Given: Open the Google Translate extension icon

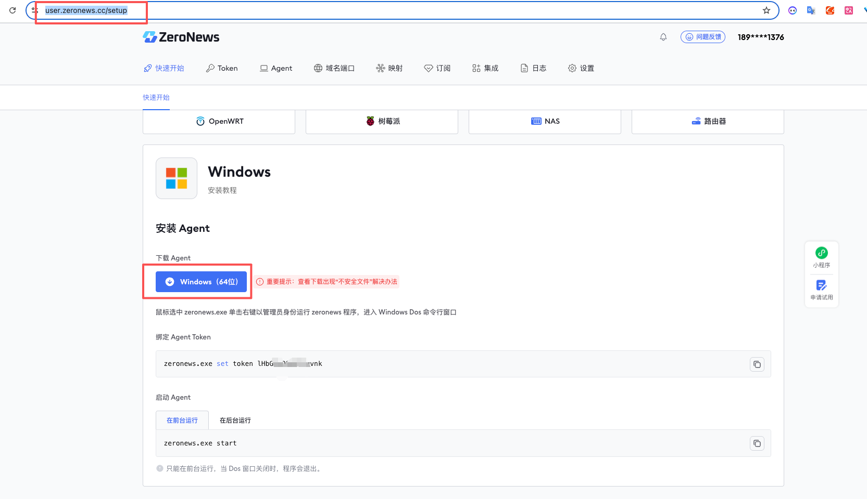Looking at the screenshot, I should coord(811,10).
